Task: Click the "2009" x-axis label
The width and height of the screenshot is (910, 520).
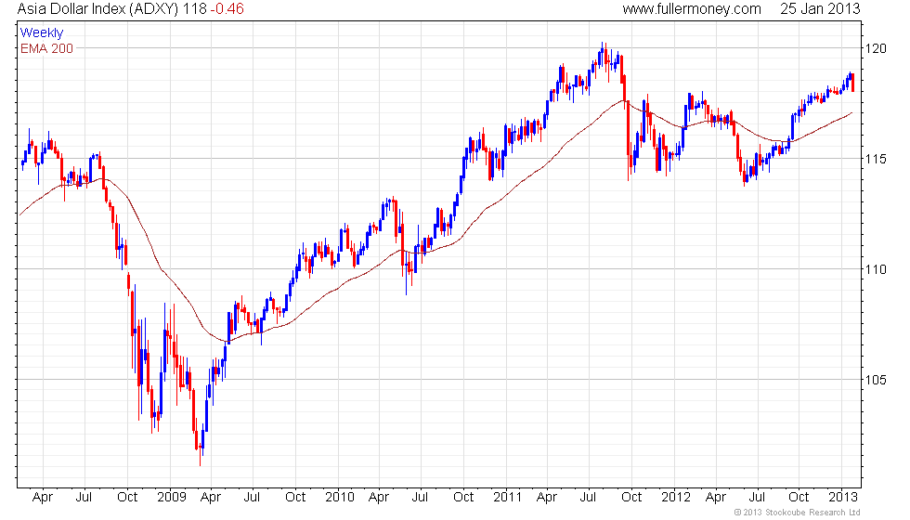Action: [171, 498]
